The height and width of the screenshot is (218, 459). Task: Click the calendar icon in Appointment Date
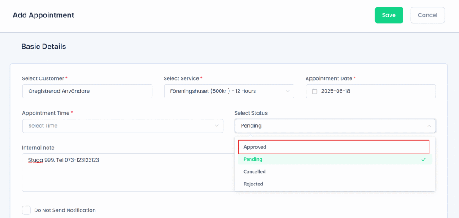(315, 91)
